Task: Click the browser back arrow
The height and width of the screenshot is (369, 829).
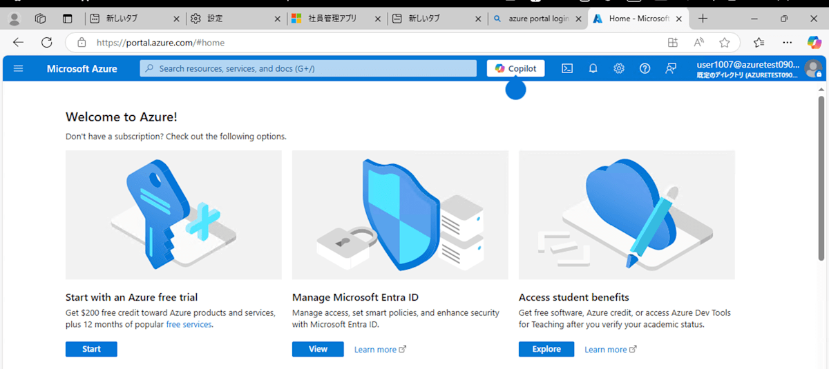Action: pos(18,42)
